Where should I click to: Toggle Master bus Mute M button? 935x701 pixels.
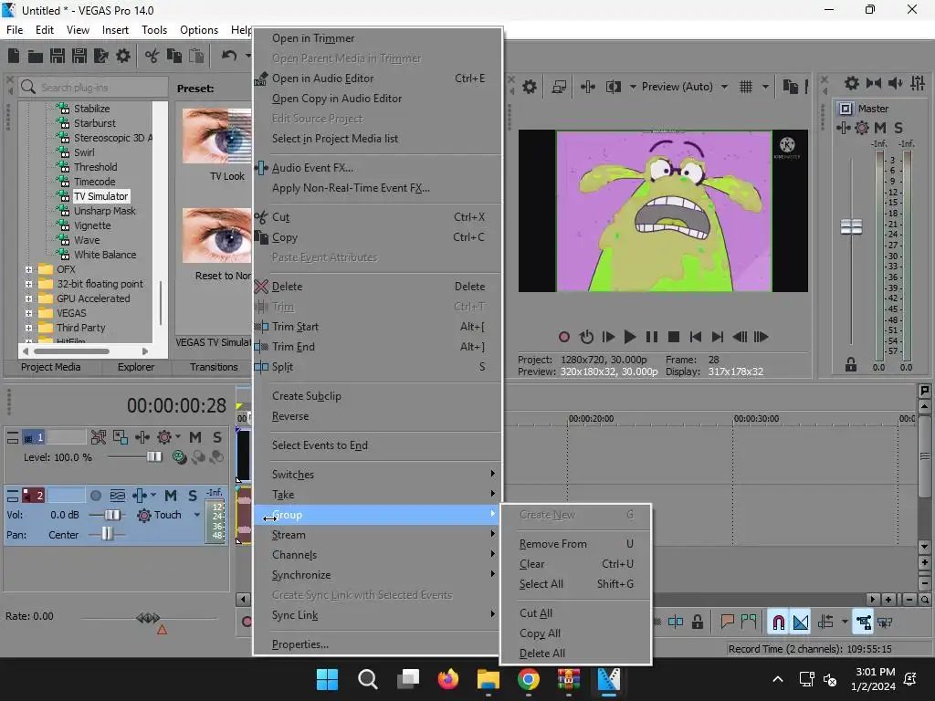(x=880, y=128)
